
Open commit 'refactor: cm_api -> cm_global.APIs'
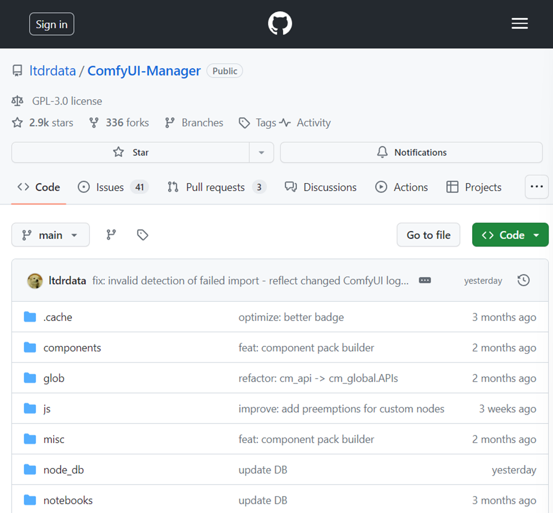click(318, 378)
